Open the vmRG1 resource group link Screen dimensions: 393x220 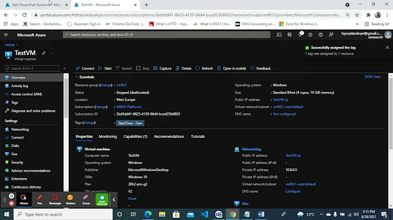(122, 85)
